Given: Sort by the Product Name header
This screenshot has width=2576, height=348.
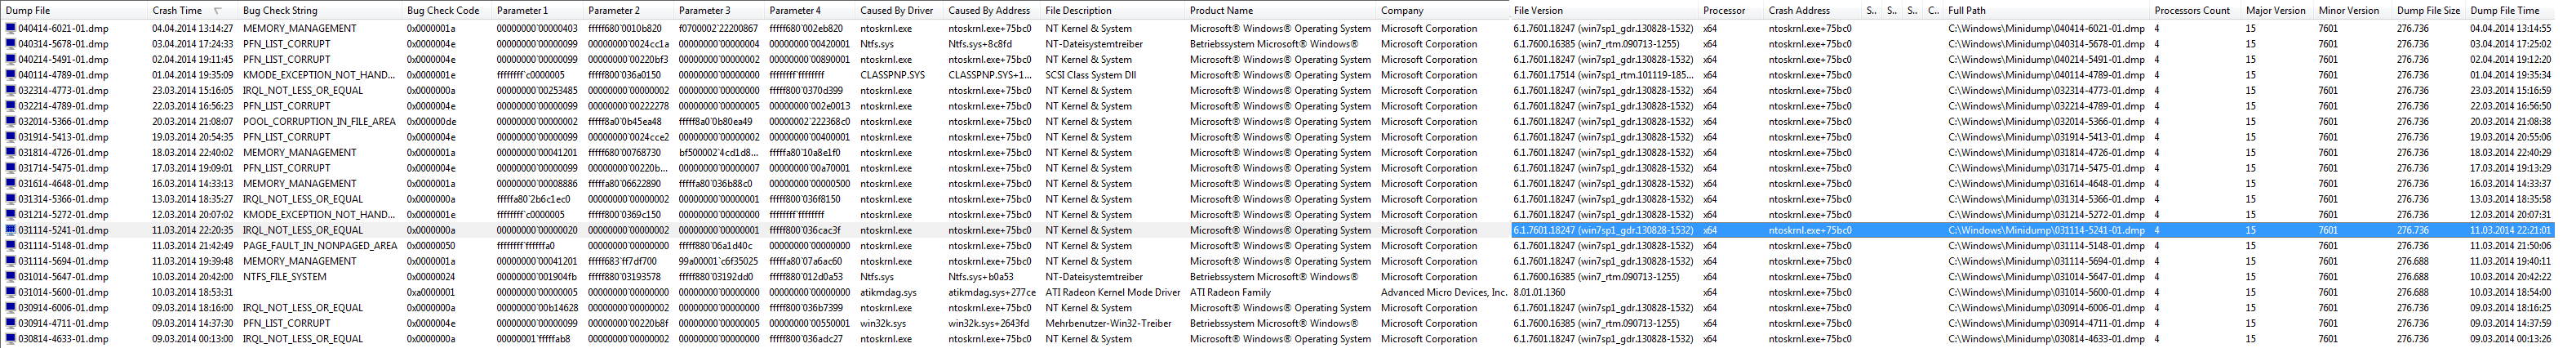Looking at the screenshot, I should point(1281,10).
